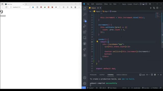This screenshot has height=91, width=163.
Task: Select the TERMINAL panel tab
Action: [111, 75]
